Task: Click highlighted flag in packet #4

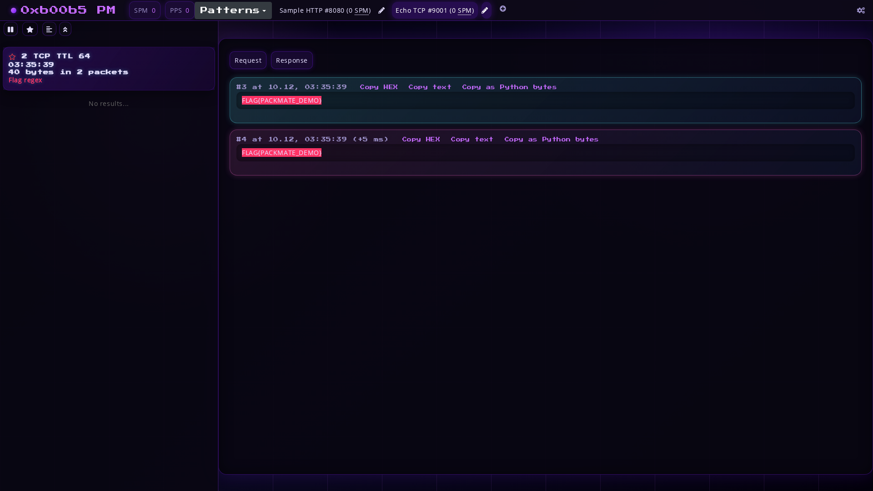Action: pyautogui.click(x=281, y=153)
